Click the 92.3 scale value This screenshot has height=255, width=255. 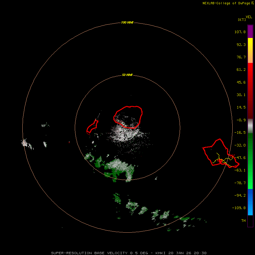[241, 44]
